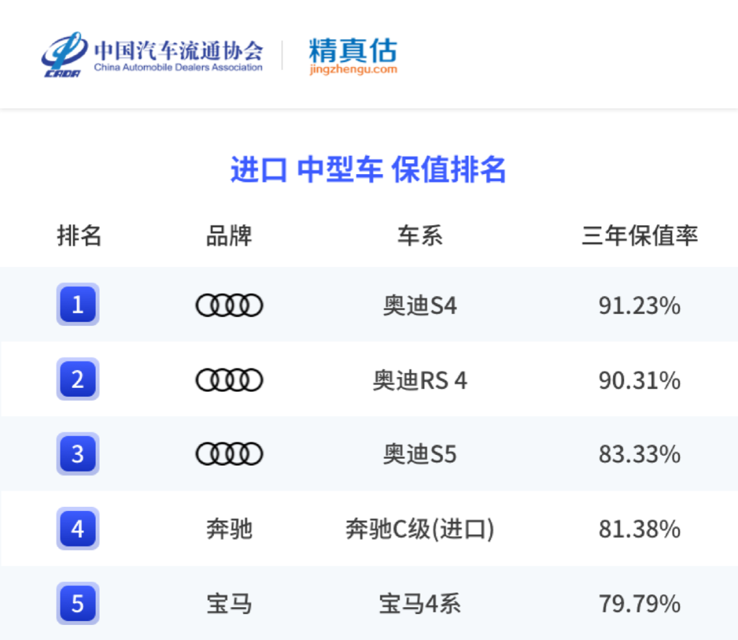Image resolution: width=738 pixels, height=640 pixels.
Task: Click the rank 4 badge
Action: pyautogui.click(x=78, y=529)
